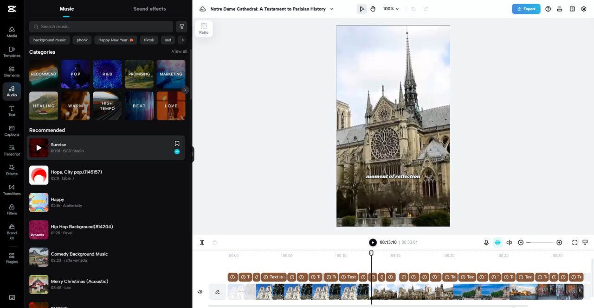Open the project title dropdown arrow

331,9
